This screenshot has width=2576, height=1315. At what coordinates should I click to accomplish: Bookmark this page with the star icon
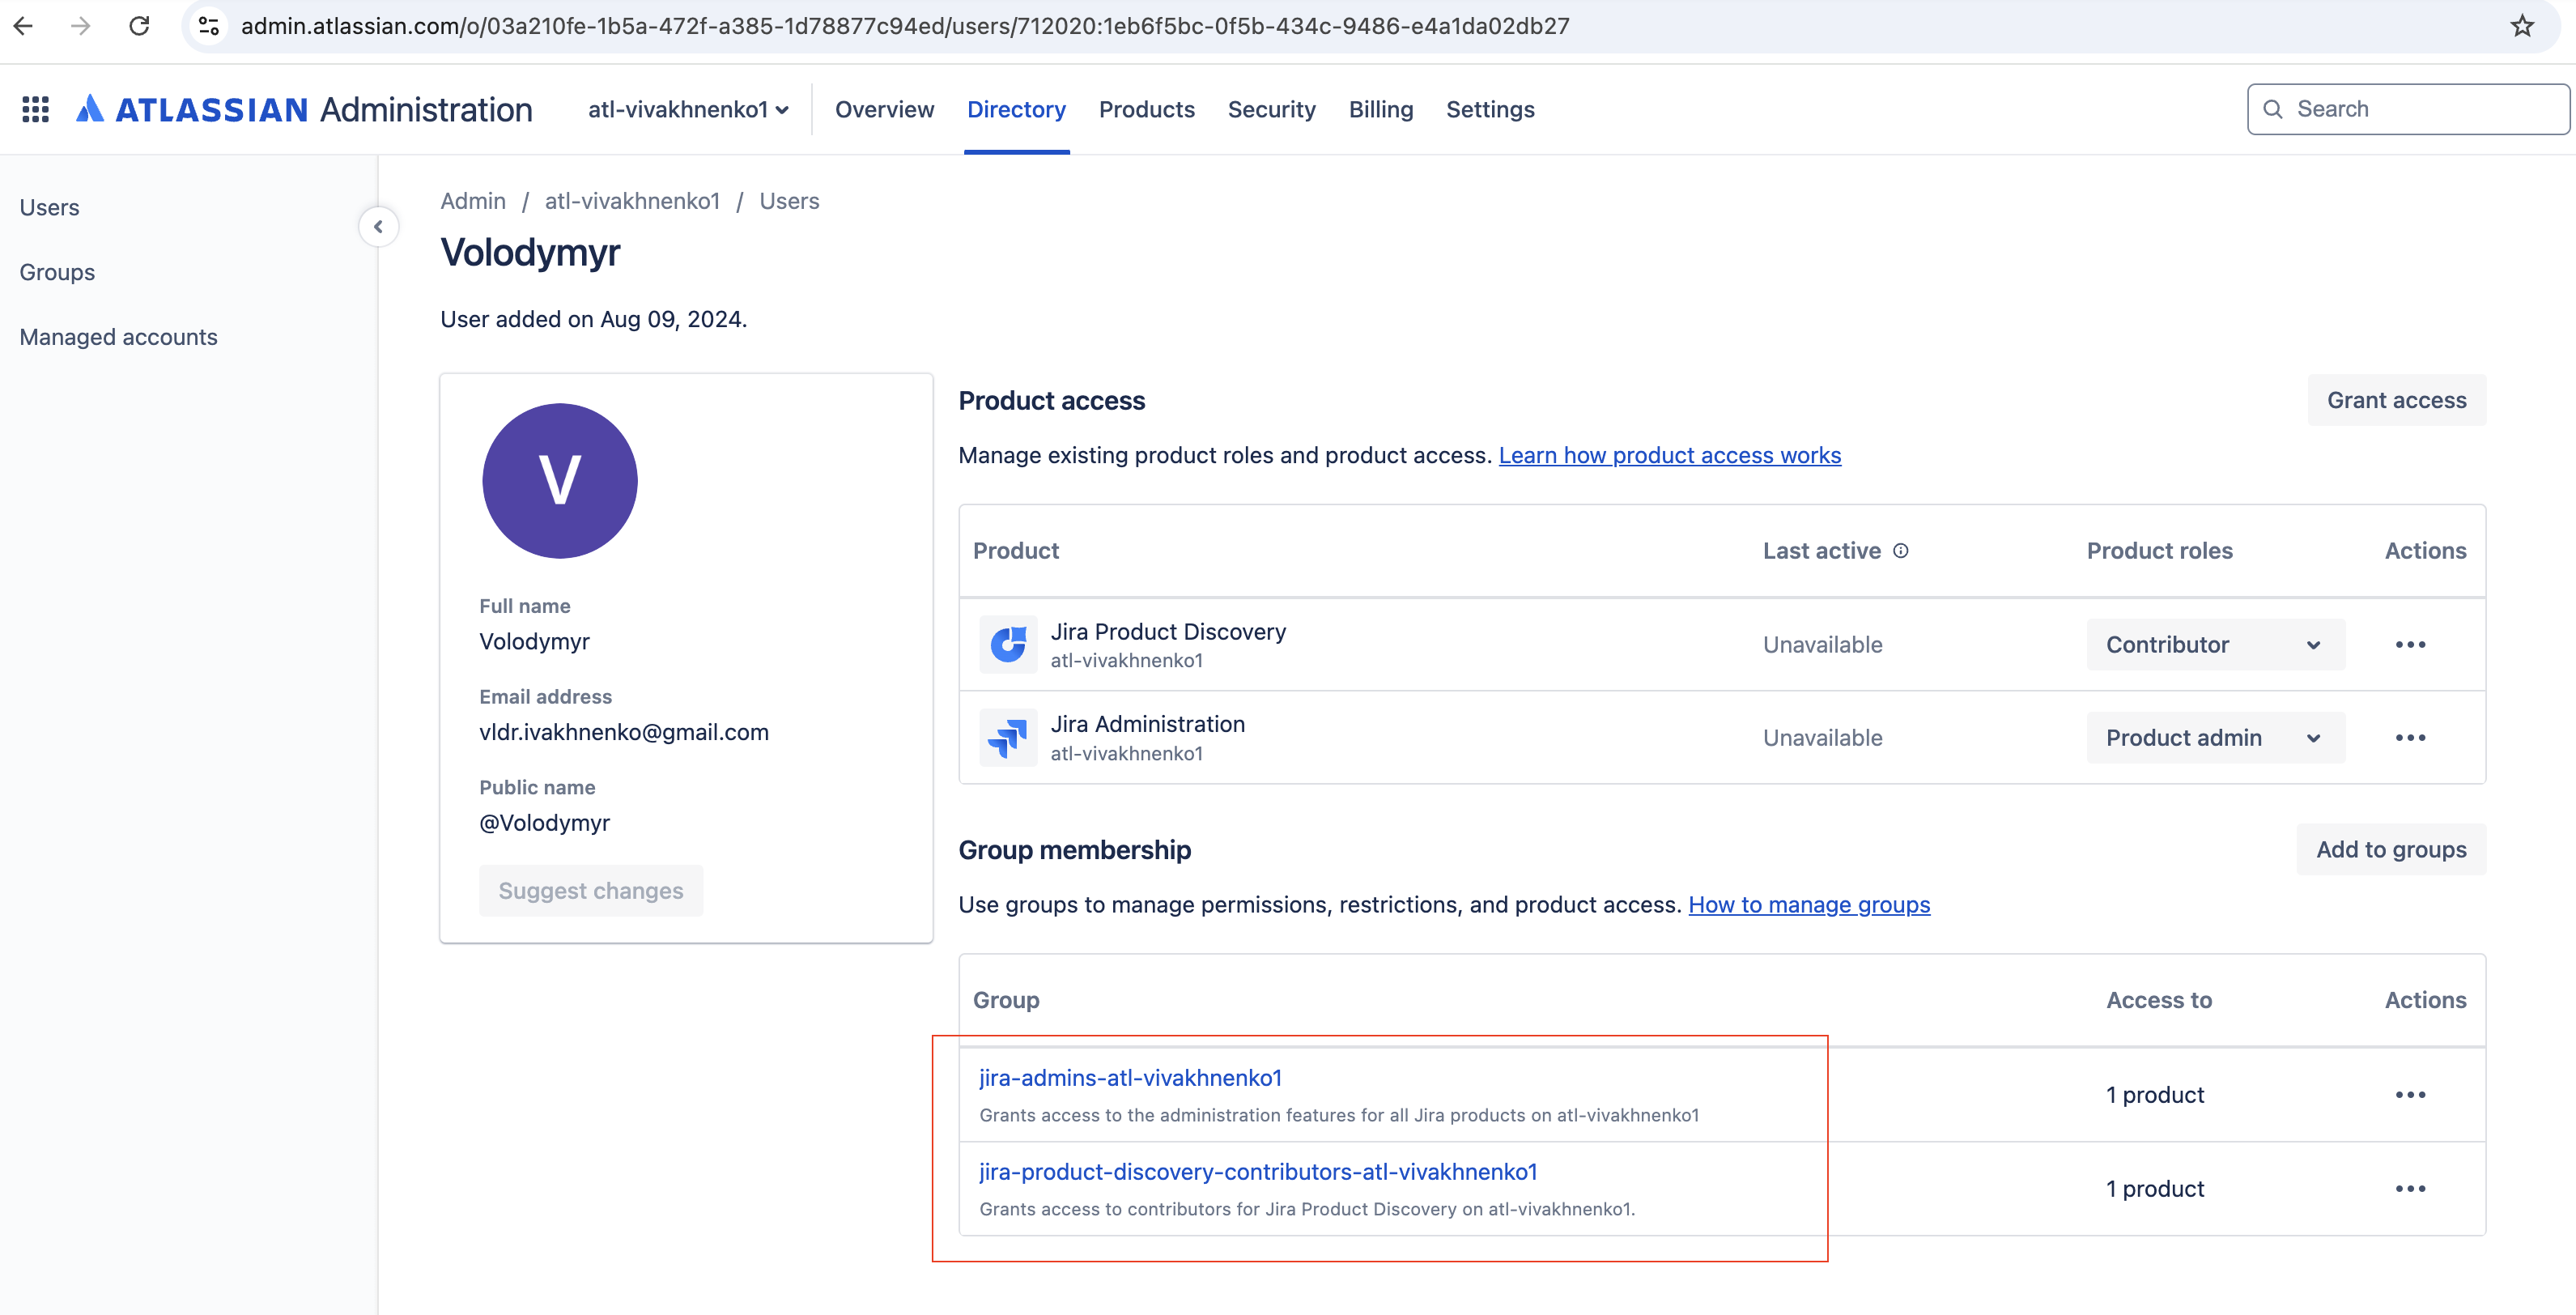[x=2522, y=26]
